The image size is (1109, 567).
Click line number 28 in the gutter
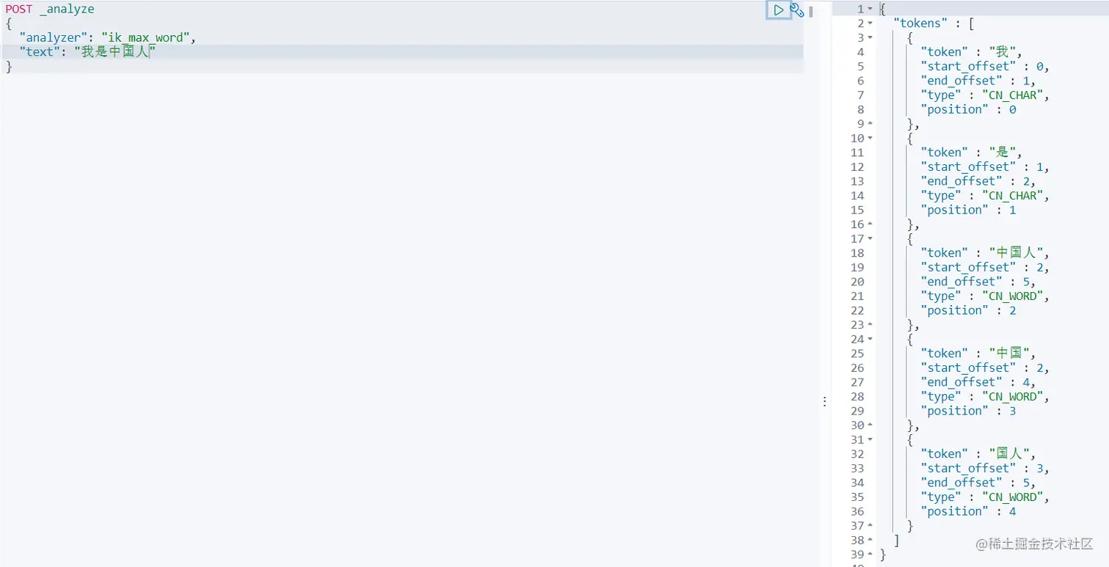(x=857, y=397)
